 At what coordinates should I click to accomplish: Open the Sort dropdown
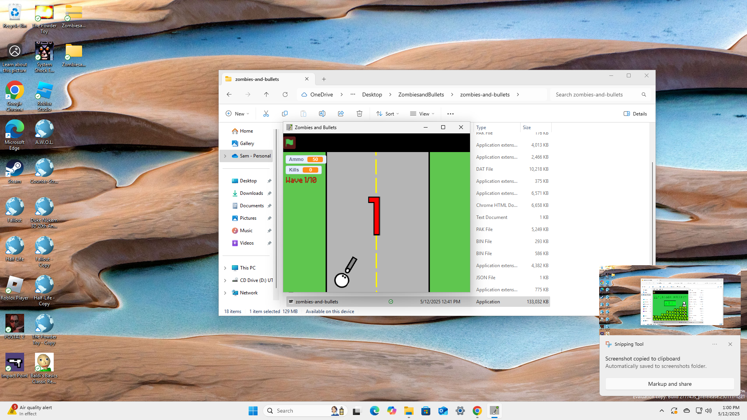tap(388, 114)
